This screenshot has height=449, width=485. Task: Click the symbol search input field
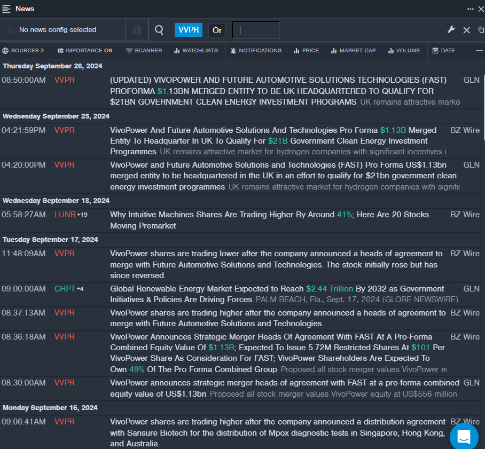(256, 30)
